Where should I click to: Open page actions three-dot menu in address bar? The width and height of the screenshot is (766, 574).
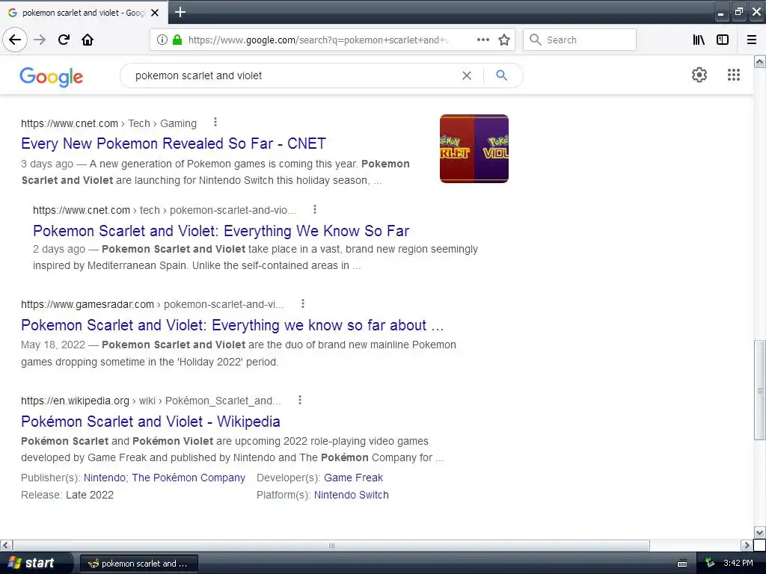coord(482,40)
